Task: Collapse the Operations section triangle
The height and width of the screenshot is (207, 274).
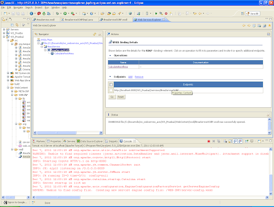Action: (110, 56)
